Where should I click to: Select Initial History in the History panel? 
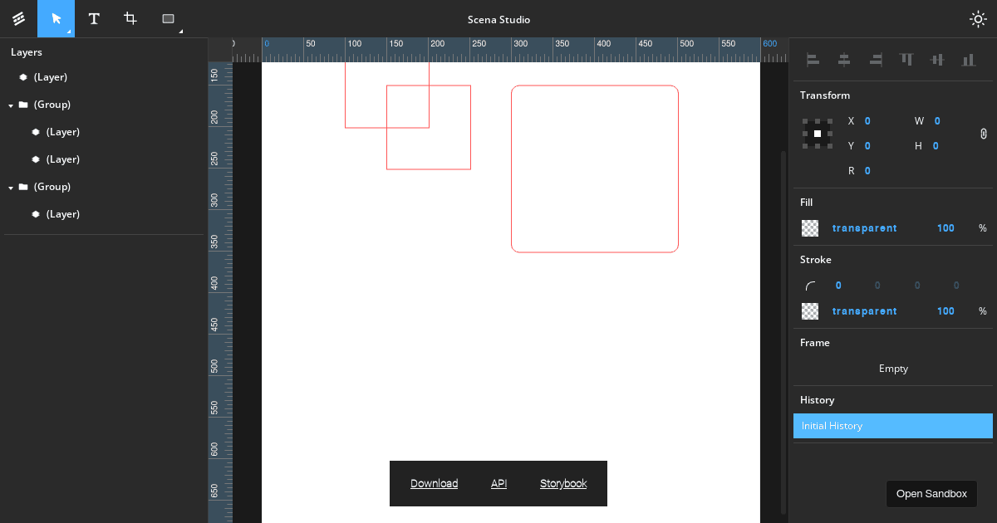click(892, 425)
